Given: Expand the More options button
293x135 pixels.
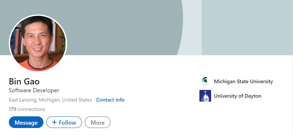Looking at the screenshot, I should [97, 122].
